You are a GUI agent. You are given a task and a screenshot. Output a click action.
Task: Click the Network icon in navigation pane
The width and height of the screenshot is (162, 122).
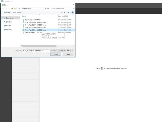tap(5, 30)
